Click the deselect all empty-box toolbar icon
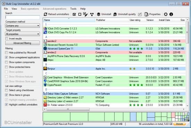Viewport: 191px width, 128px height. coord(80,14)
